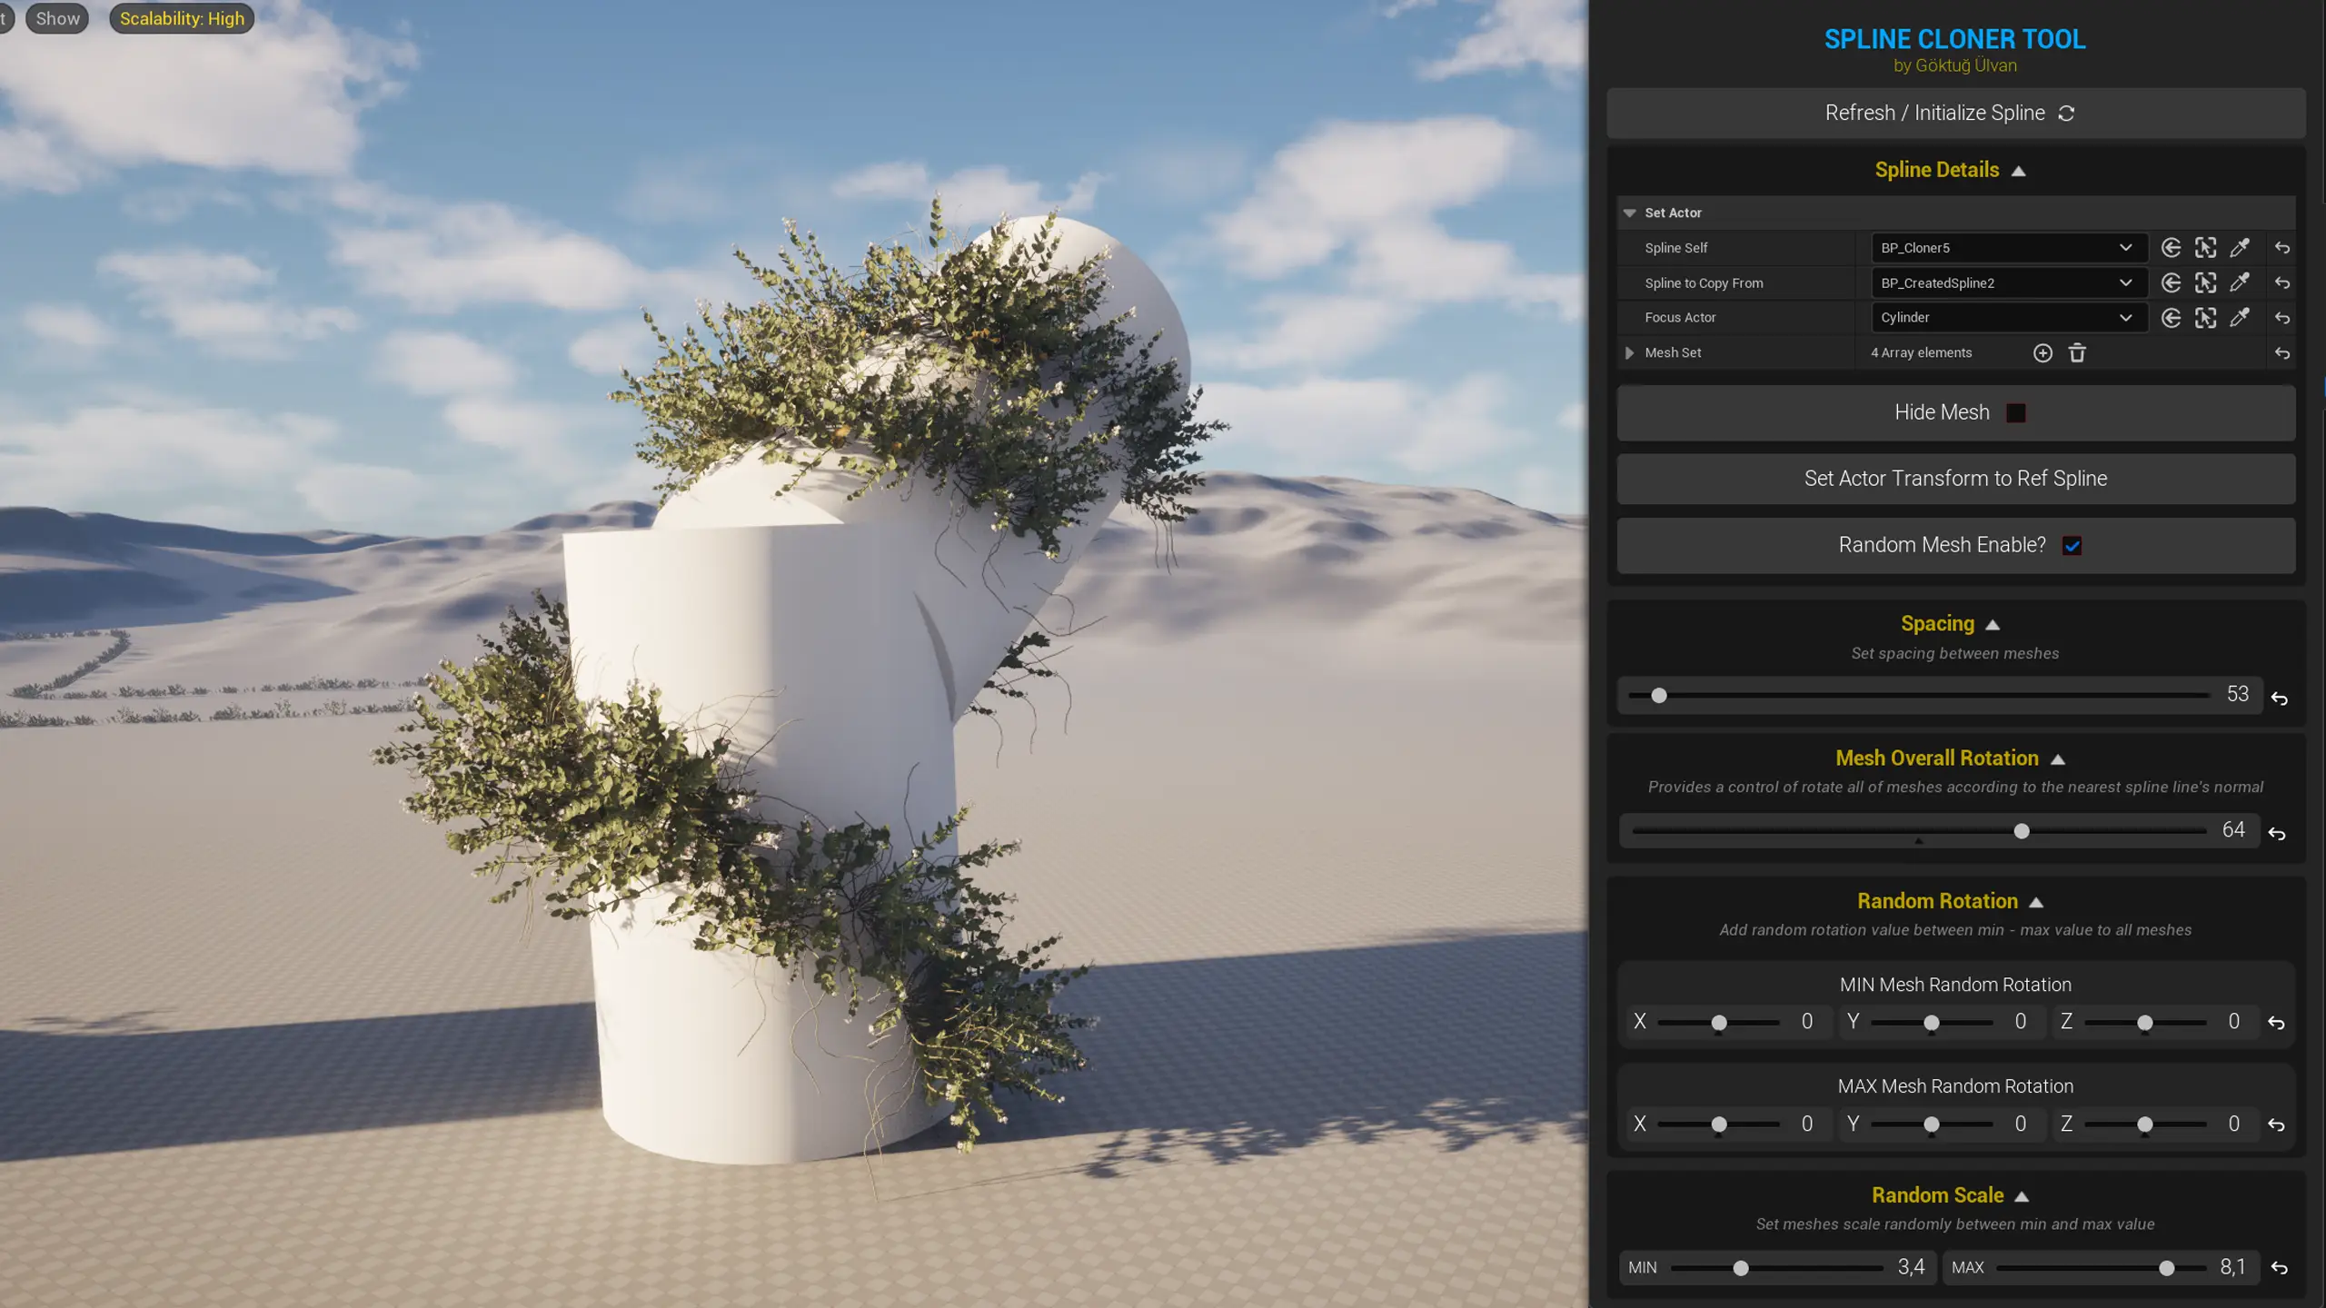2326x1308 pixels.
Task: Toggle the Hide Mesh checkbox
Action: [x=2016, y=413]
